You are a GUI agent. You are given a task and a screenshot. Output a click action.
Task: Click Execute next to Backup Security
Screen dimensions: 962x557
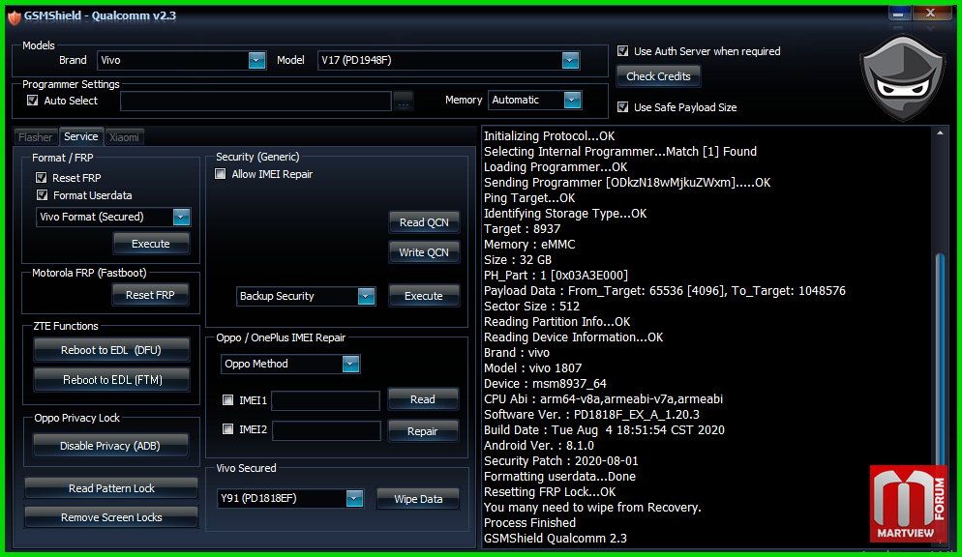click(x=423, y=296)
